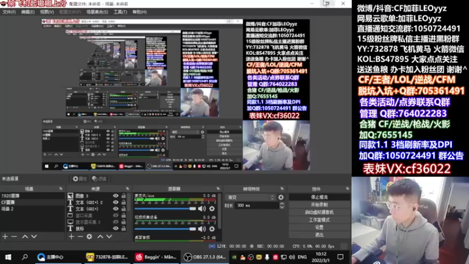The height and width of the screenshot is (264, 469).
Task: Hide the 图像 3 source
Action: (115, 196)
